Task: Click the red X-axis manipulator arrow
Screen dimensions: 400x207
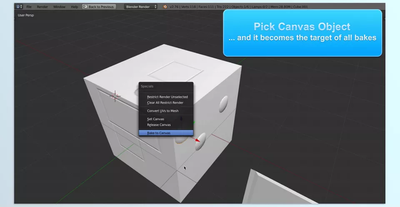Action: 197,140
